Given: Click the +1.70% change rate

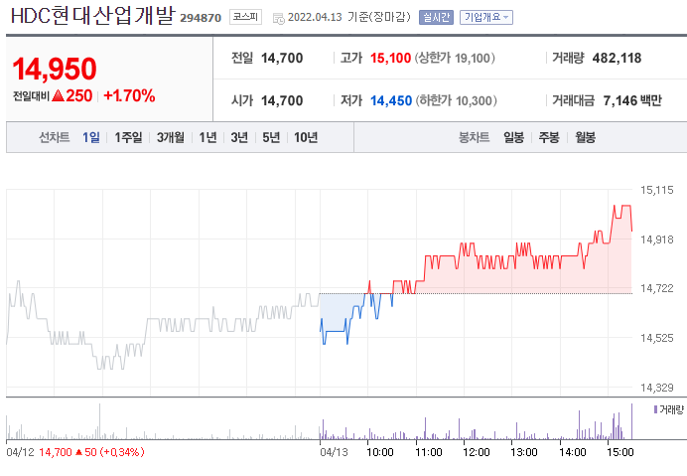Looking at the screenshot, I should 129,95.
